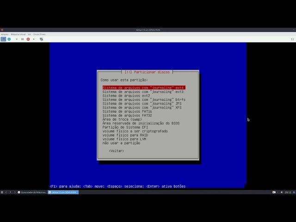Choose Sistema de arquivos FAT16
This screenshot has width=296, height=222.
click(127, 111)
